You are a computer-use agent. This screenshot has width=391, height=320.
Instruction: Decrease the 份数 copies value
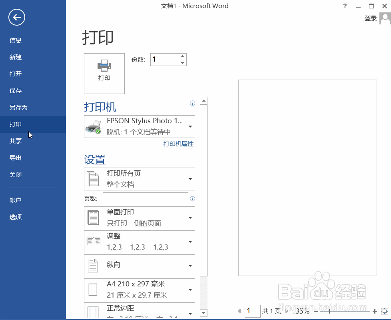click(182, 63)
